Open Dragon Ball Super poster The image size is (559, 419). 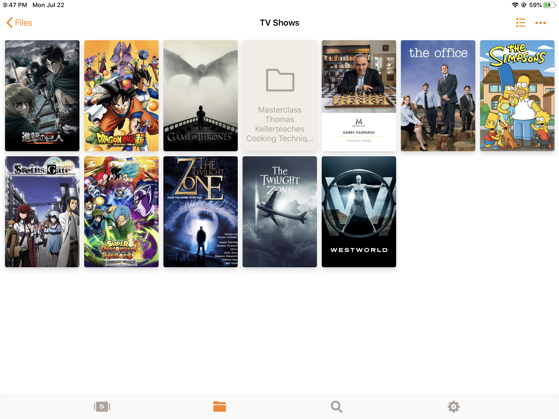tap(121, 95)
